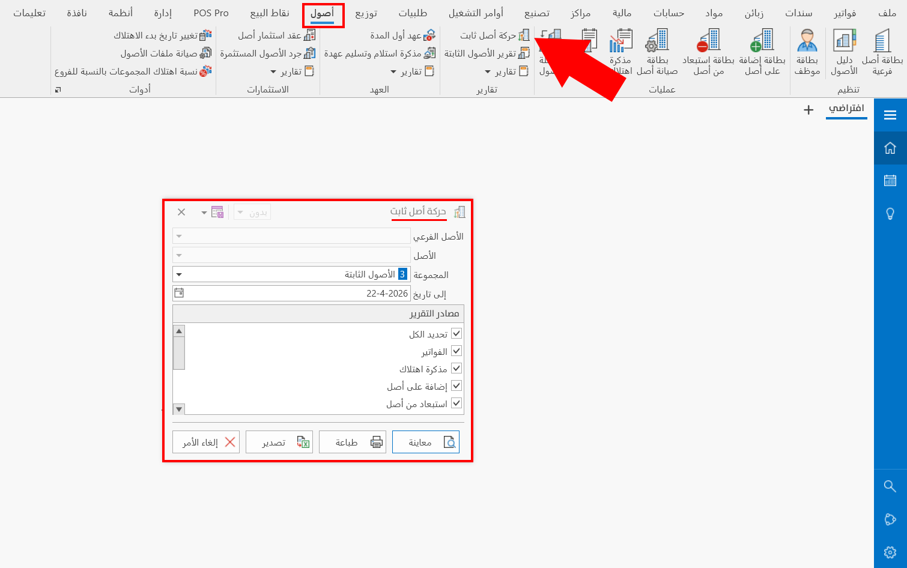Launch the أدوات group dialog launcher

58,89
